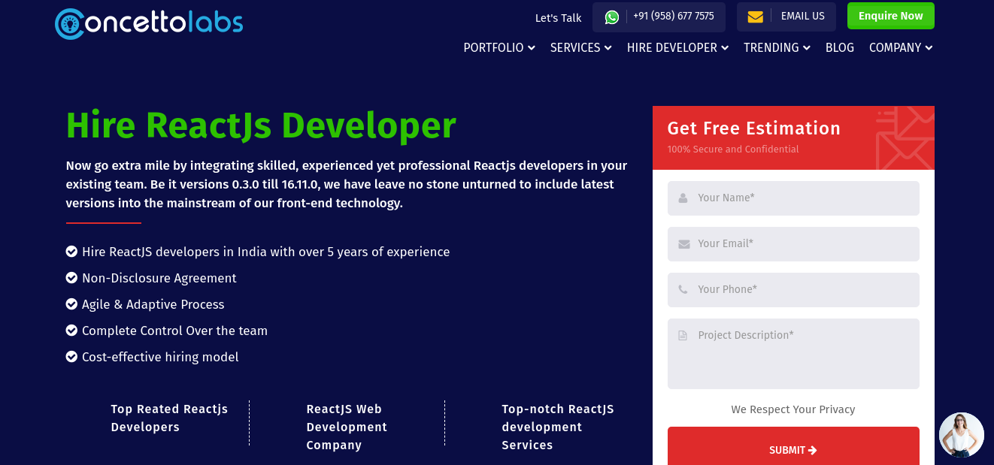Select the Concetto Labs logo
994x465 pixels.
click(147, 23)
